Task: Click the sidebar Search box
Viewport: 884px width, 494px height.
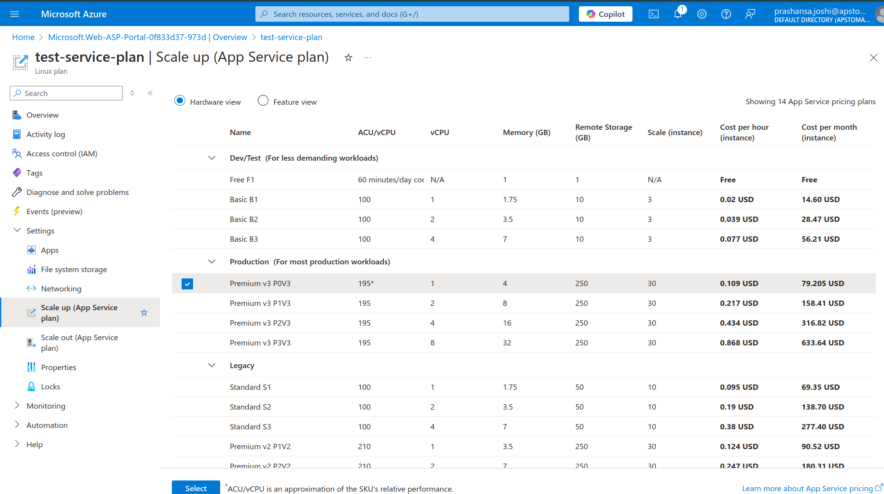Action: pyautogui.click(x=66, y=93)
